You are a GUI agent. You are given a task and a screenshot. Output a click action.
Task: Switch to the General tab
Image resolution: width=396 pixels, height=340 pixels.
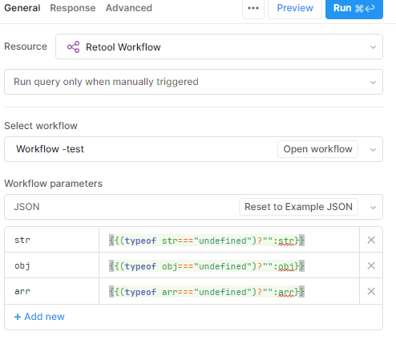[22, 8]
